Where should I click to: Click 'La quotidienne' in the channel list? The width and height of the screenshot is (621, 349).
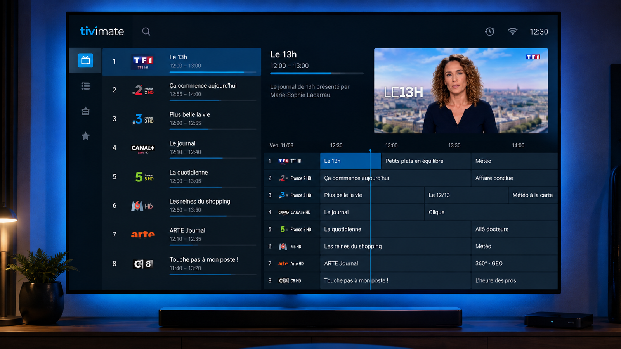tap(189, 173)
